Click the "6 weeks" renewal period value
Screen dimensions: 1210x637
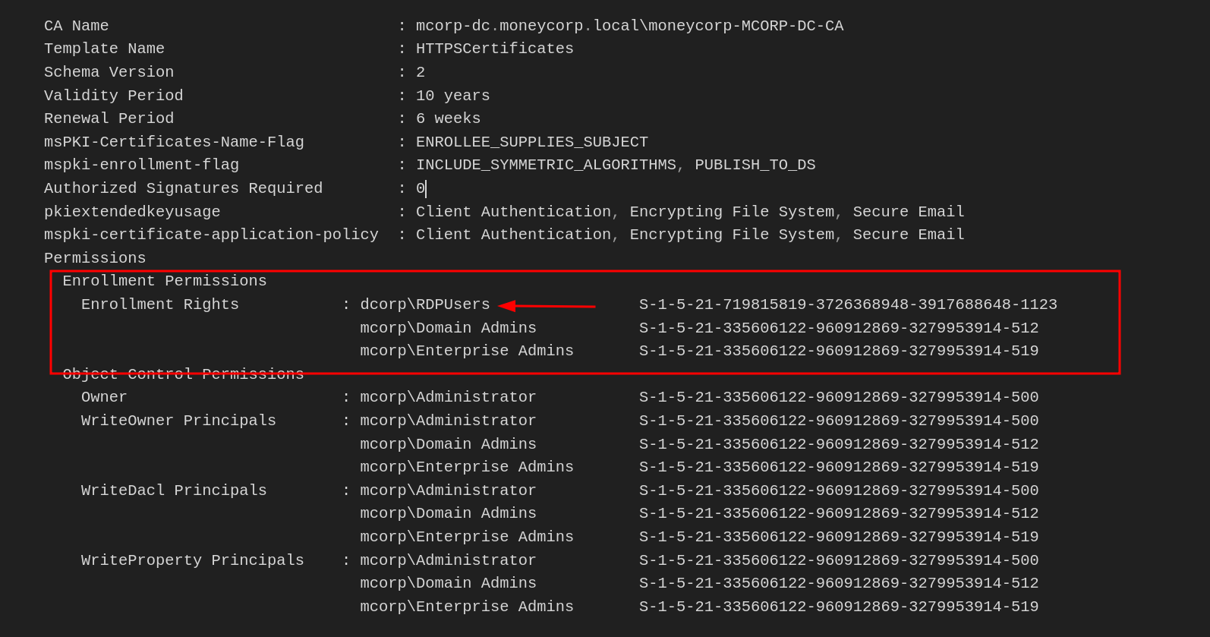tap(448, 118)
